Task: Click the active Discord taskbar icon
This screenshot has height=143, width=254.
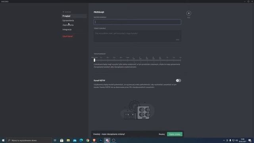Action: pos(107,140)
